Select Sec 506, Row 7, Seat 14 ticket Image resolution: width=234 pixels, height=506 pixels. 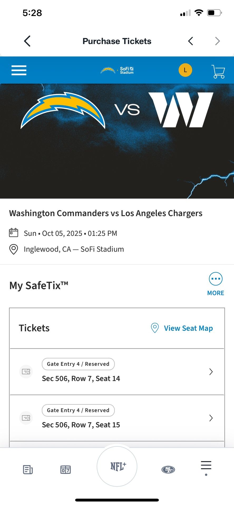(81, 378)
